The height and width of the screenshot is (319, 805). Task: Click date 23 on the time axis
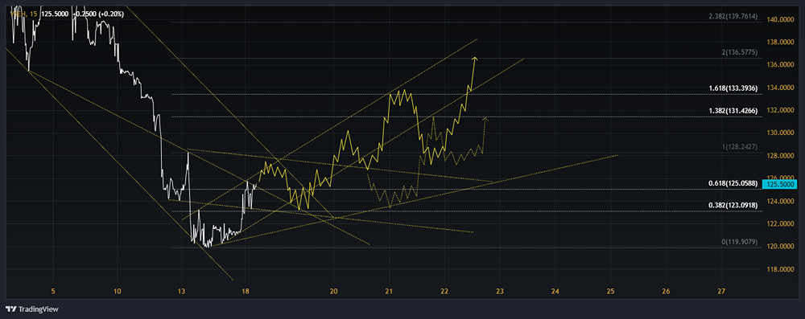[x=500, y=292]
